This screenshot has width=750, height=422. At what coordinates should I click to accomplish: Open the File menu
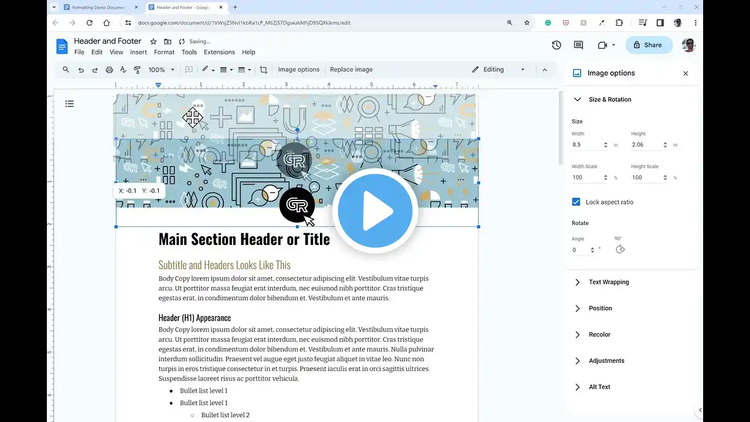(79, 52)
